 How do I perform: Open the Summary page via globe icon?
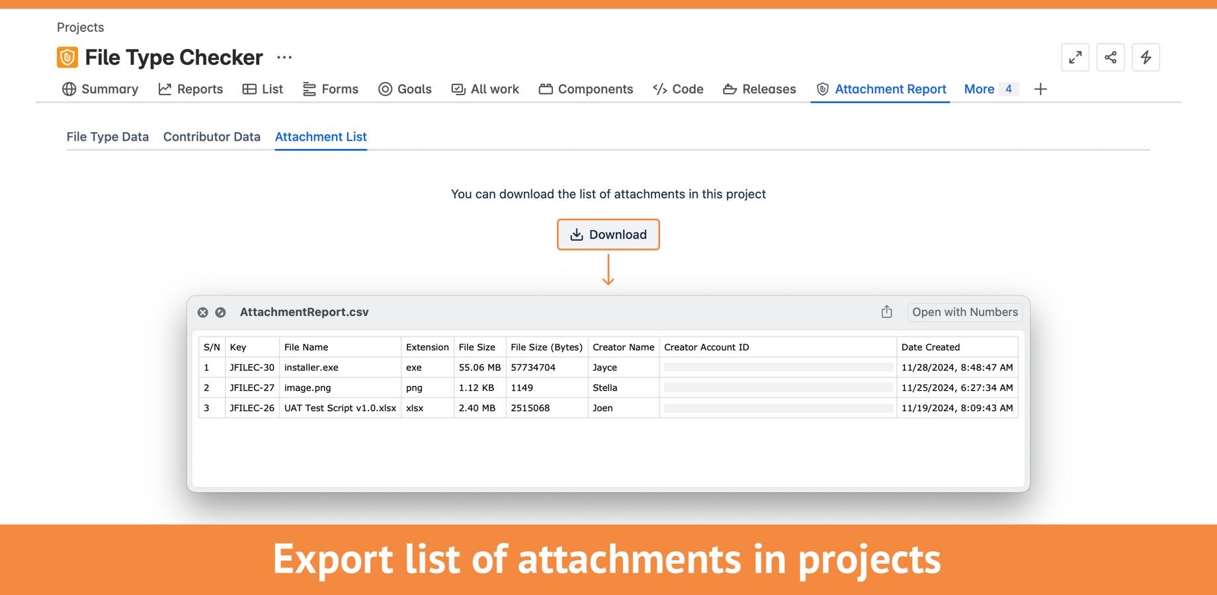pos(69,89)
